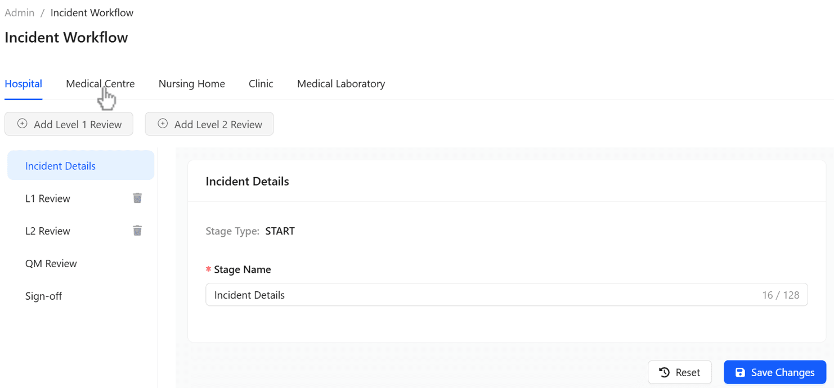The width and height of the screenshot is (834, 388).
Task: View the Medical Laboratory tab
Action: coord(340,83)
